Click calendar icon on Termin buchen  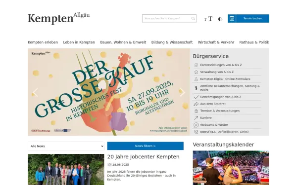tap(232, 19)
